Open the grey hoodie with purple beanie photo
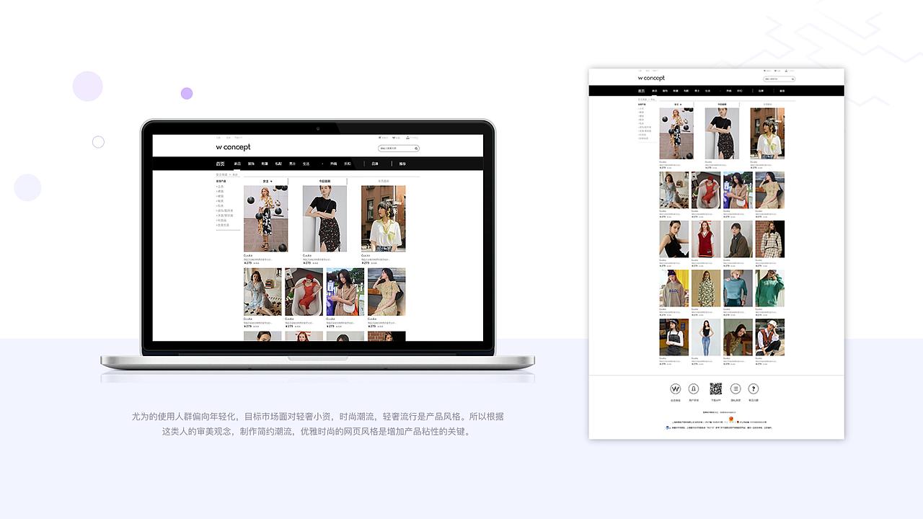Viewport: 923px width, 519px height. (x=674, y=288)
